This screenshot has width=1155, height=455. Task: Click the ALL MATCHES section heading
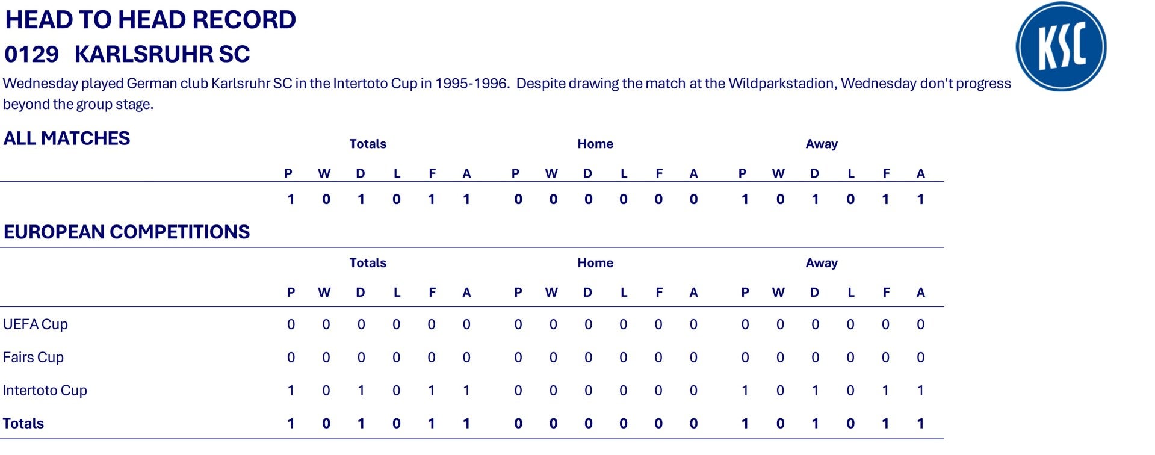67,138
